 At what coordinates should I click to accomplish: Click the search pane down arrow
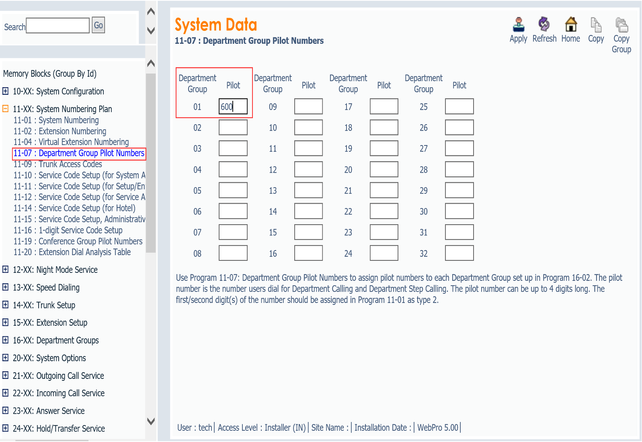(151, 31)
